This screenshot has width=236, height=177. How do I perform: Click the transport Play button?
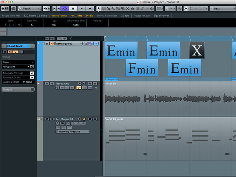pyautogui.click(x=81, y=8)
